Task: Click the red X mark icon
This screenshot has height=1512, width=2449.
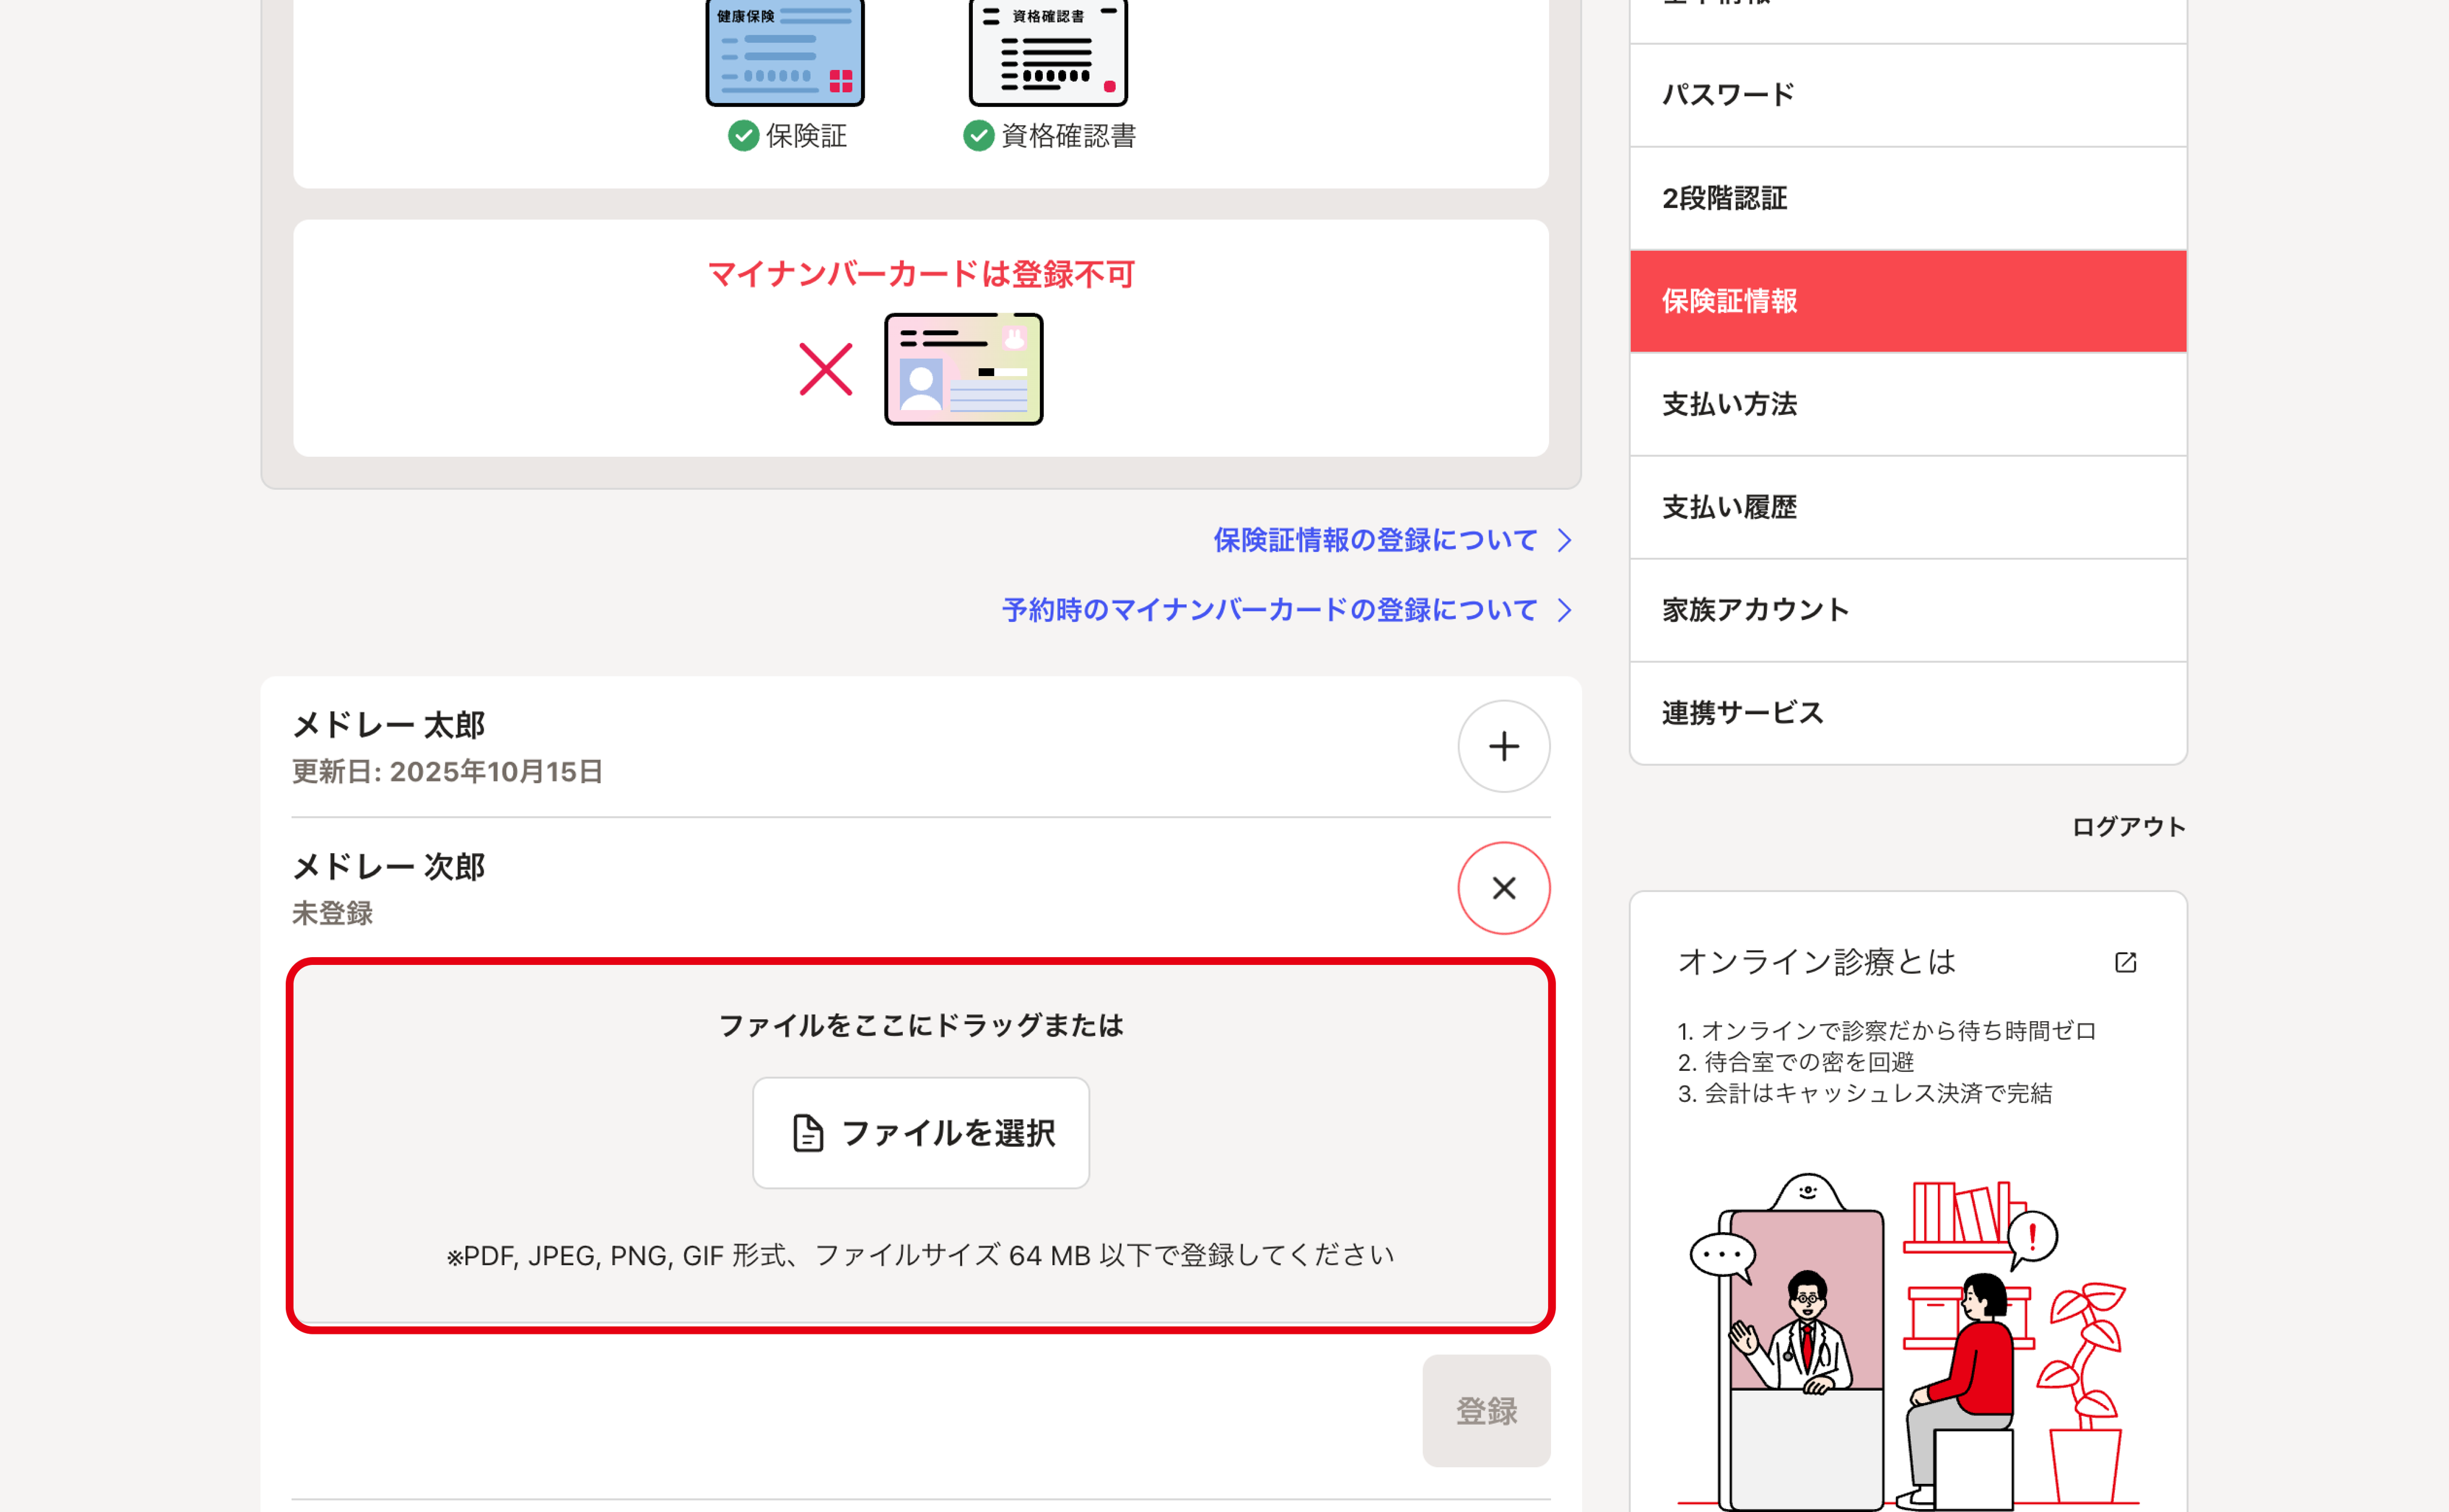Action: [x=826, y=369]
